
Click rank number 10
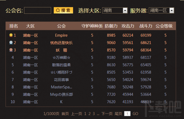click(13, 102)
